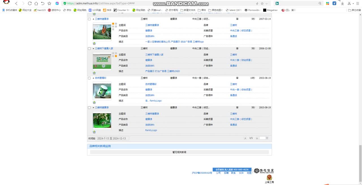
Task: Collapse the last 三棵树健康漆 row triangle
Action: pos(93,108)
